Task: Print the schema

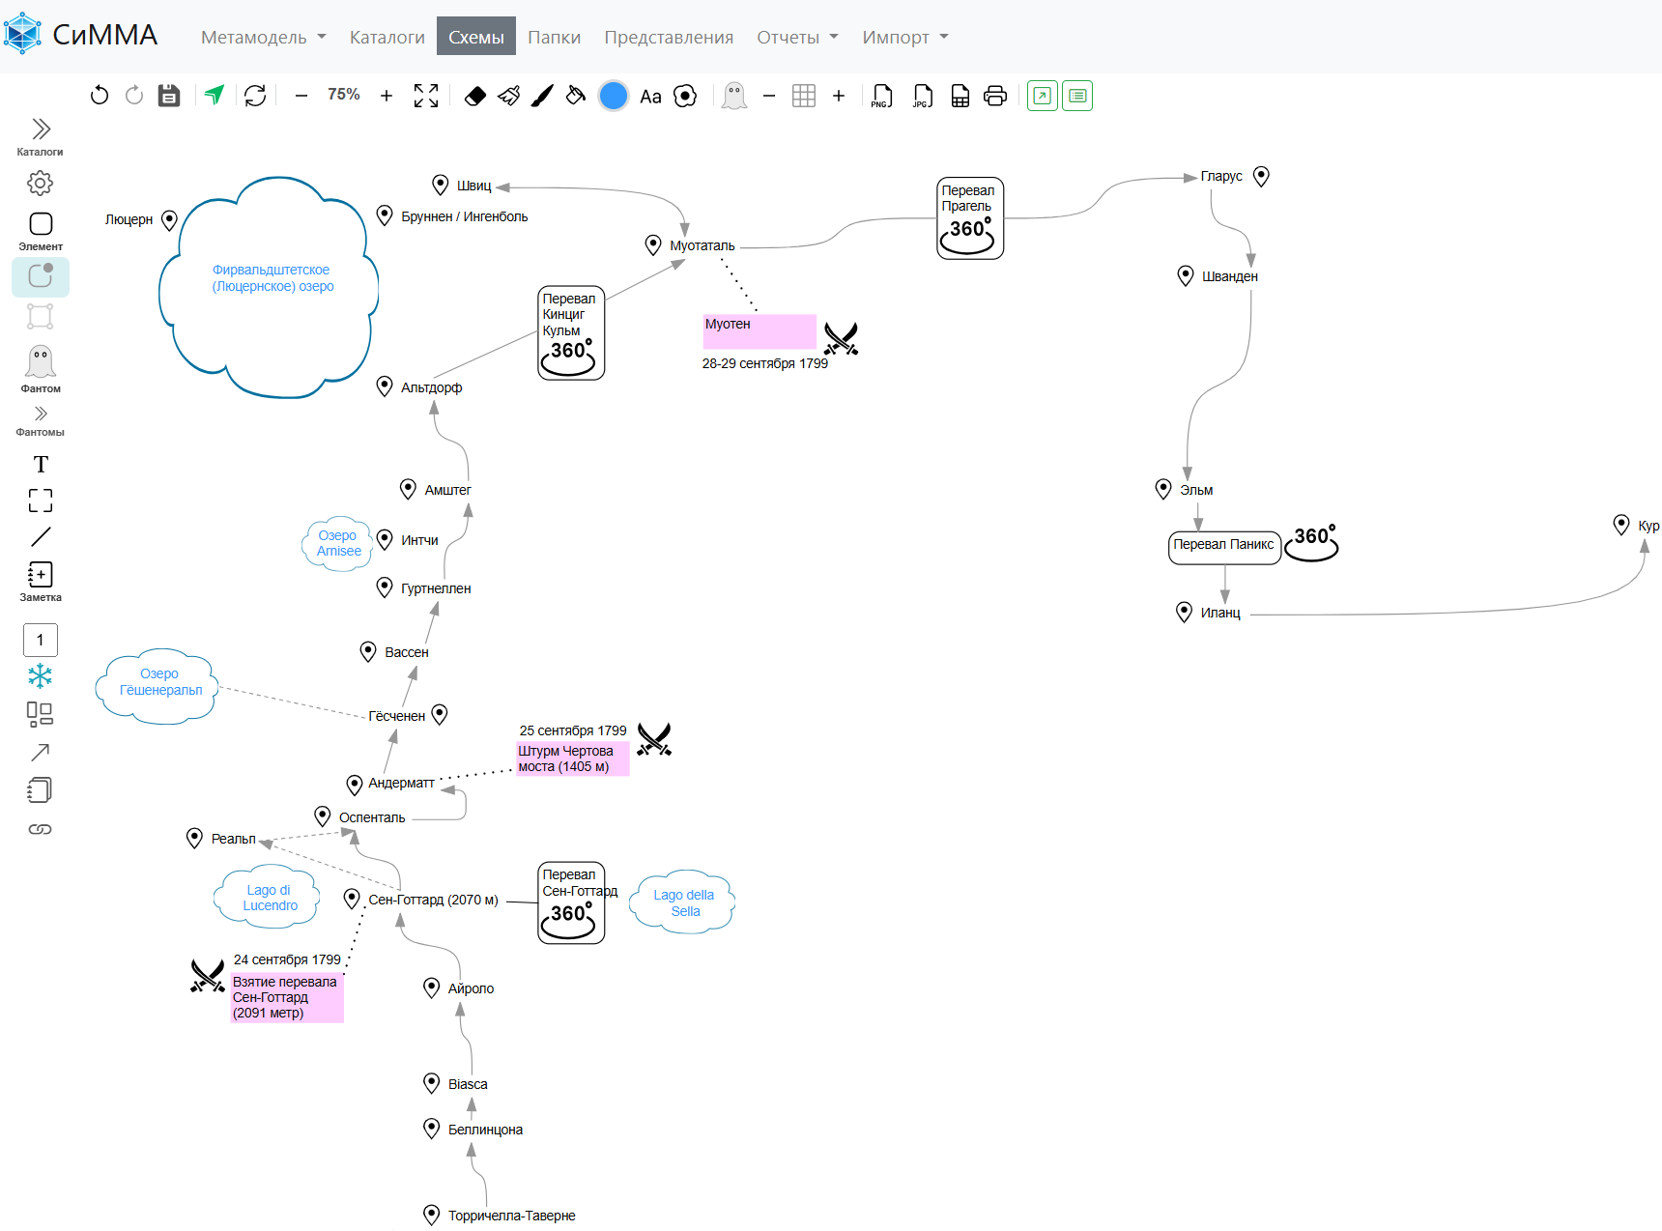Action: click(995, 96)
